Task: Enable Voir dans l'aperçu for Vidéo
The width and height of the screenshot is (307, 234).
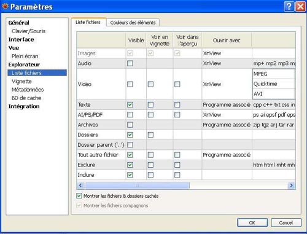Action: click(x=177, y=84)
